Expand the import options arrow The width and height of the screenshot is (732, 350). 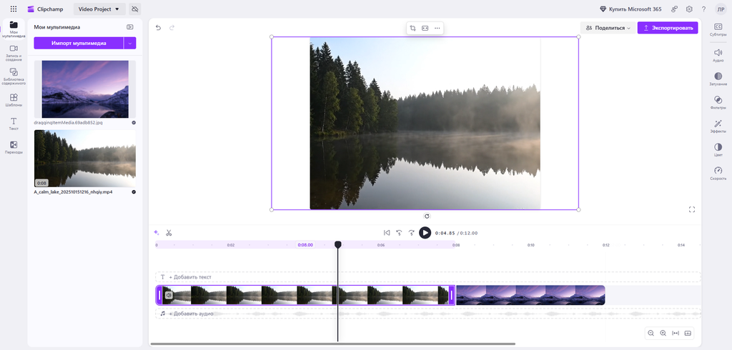point(130,43)
